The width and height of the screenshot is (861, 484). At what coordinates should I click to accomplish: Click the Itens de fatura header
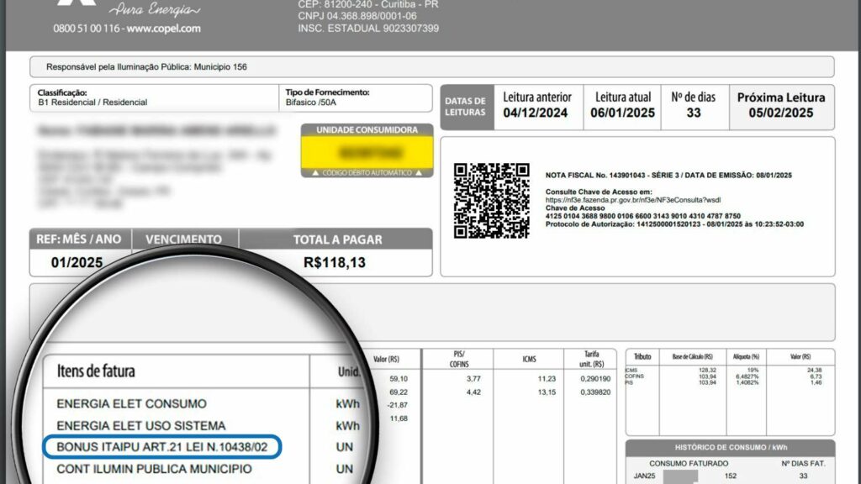coord(96,371)
